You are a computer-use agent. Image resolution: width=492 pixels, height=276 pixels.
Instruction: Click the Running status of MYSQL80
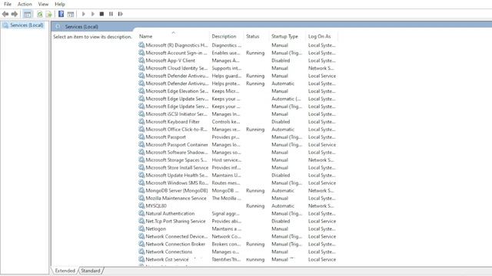255,205
